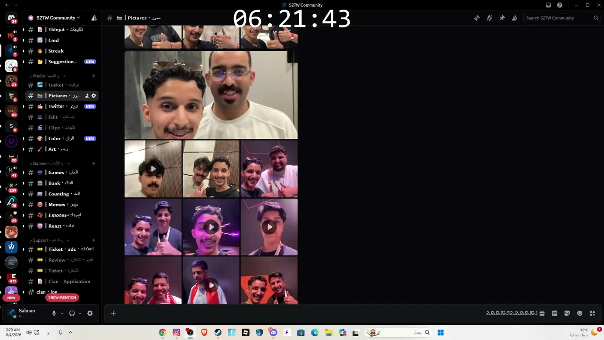Open the Windows Start button
The image size is (604, 340).
tap(440, 332)
